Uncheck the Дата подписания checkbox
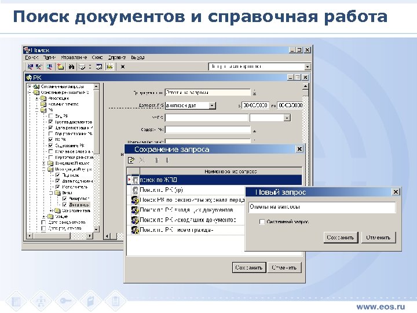 click(58, 181)
